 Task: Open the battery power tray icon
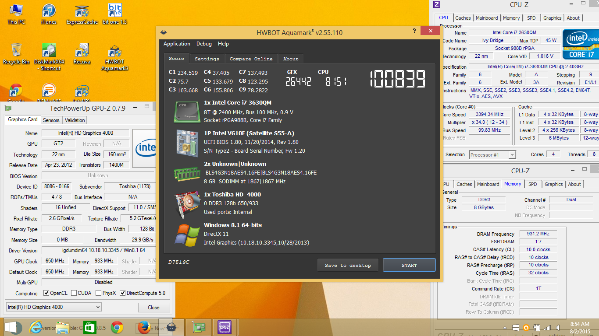[x=537, y=327]
